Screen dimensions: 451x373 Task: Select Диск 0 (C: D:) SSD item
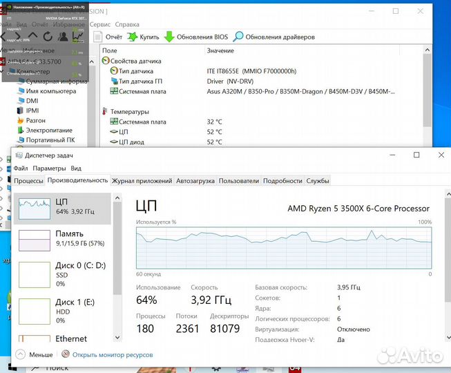tap(62, 274)
